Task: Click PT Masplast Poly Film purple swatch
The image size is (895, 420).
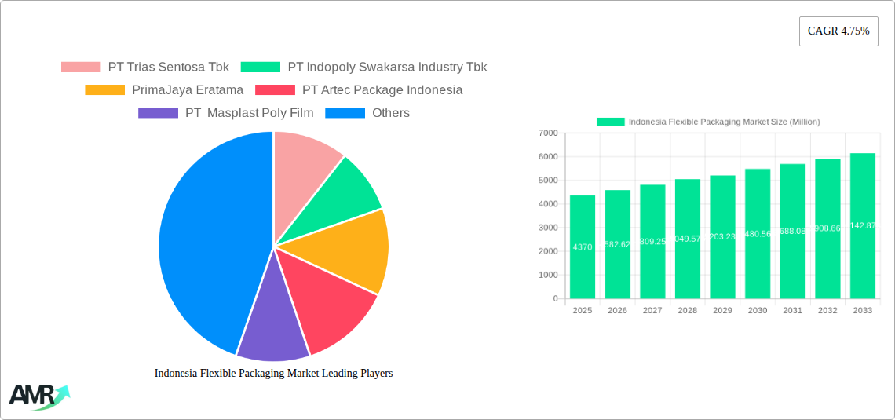Action: [x=158, y=112]
